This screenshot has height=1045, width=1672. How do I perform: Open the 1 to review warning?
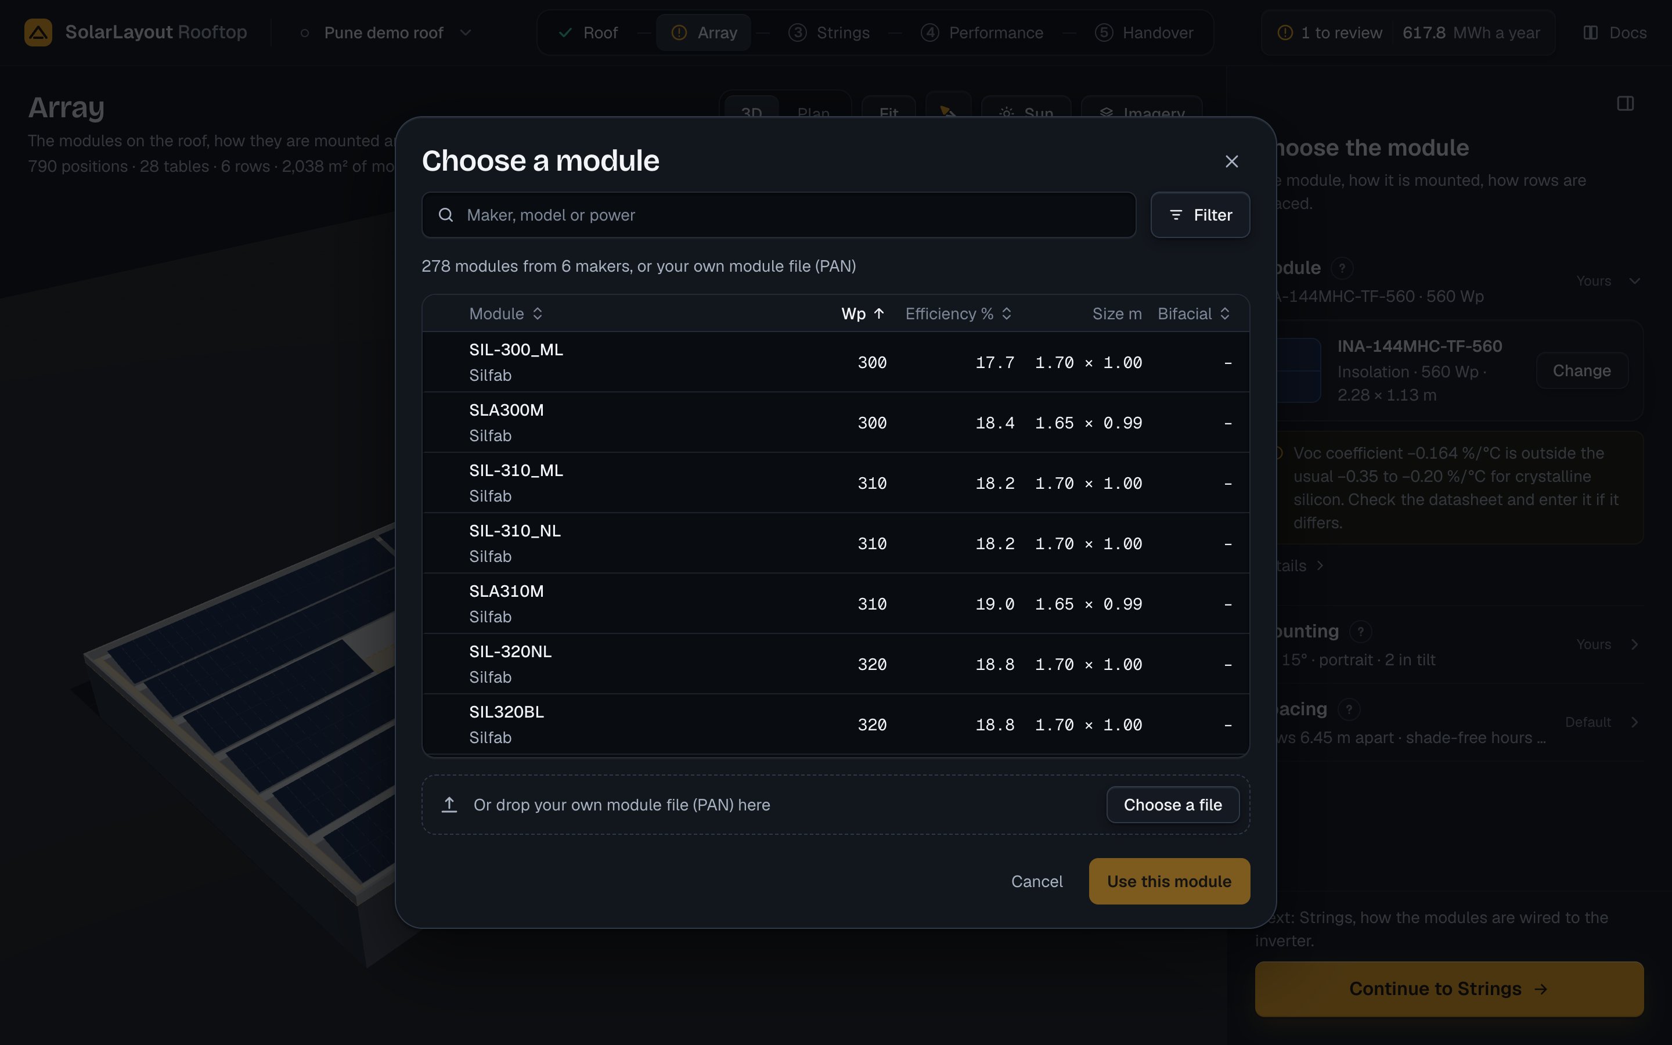[1329, 33]
